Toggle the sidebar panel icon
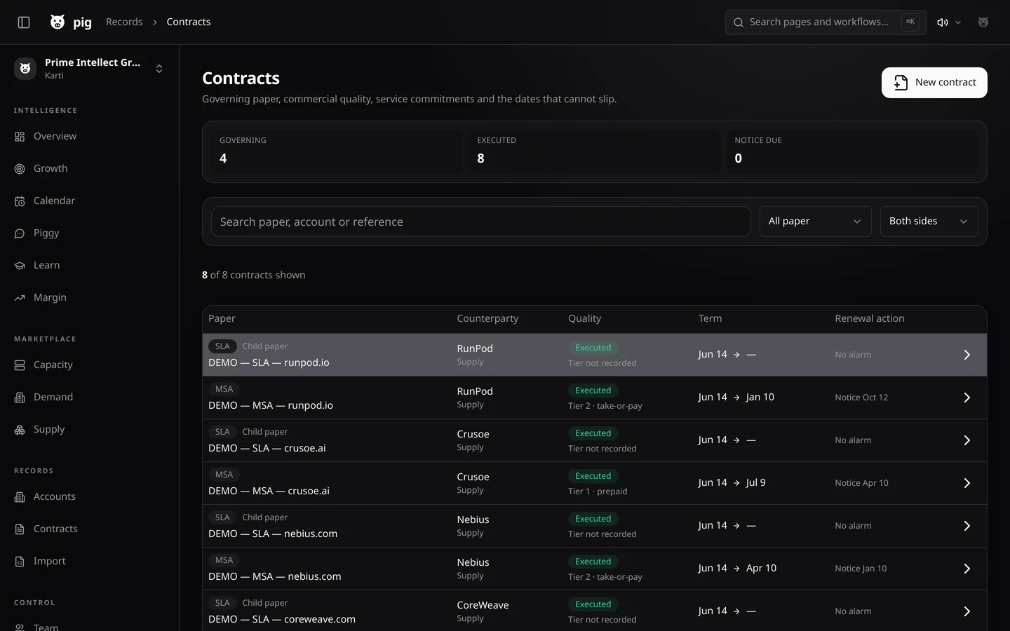 coord(24,22)
